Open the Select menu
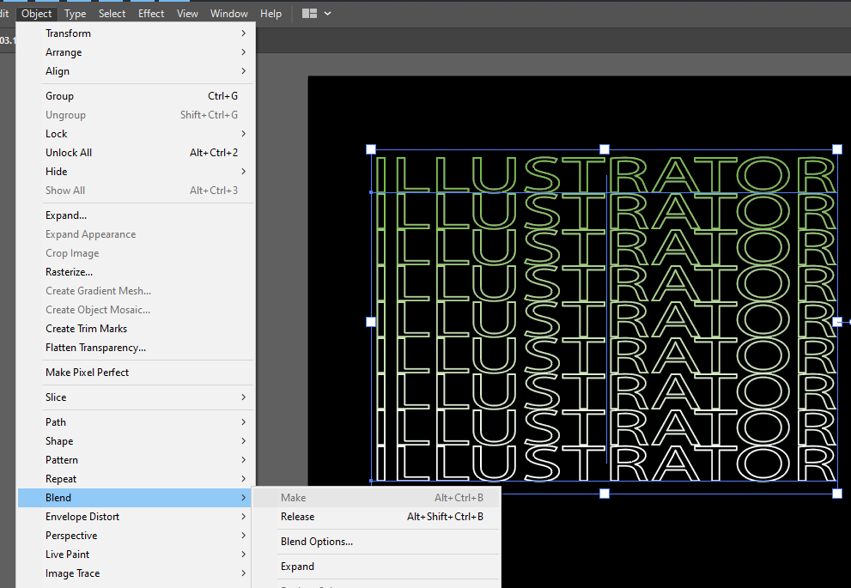The width and height of the screenshot is (851, 588). tap(112, 14)
